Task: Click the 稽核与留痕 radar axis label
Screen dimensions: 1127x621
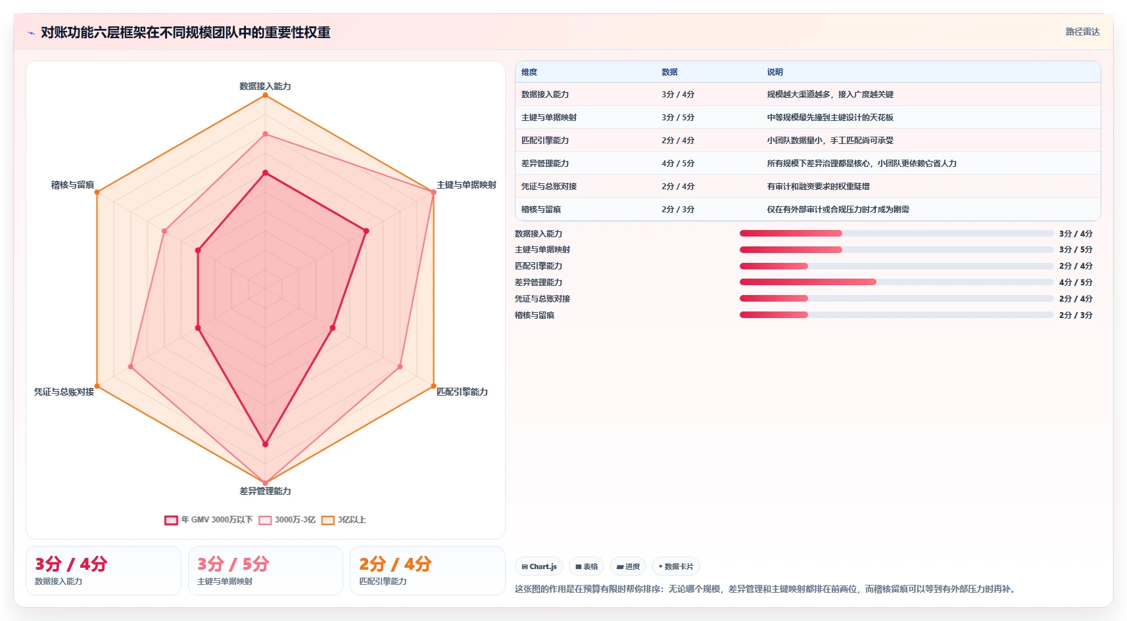Action: [72, 185]
